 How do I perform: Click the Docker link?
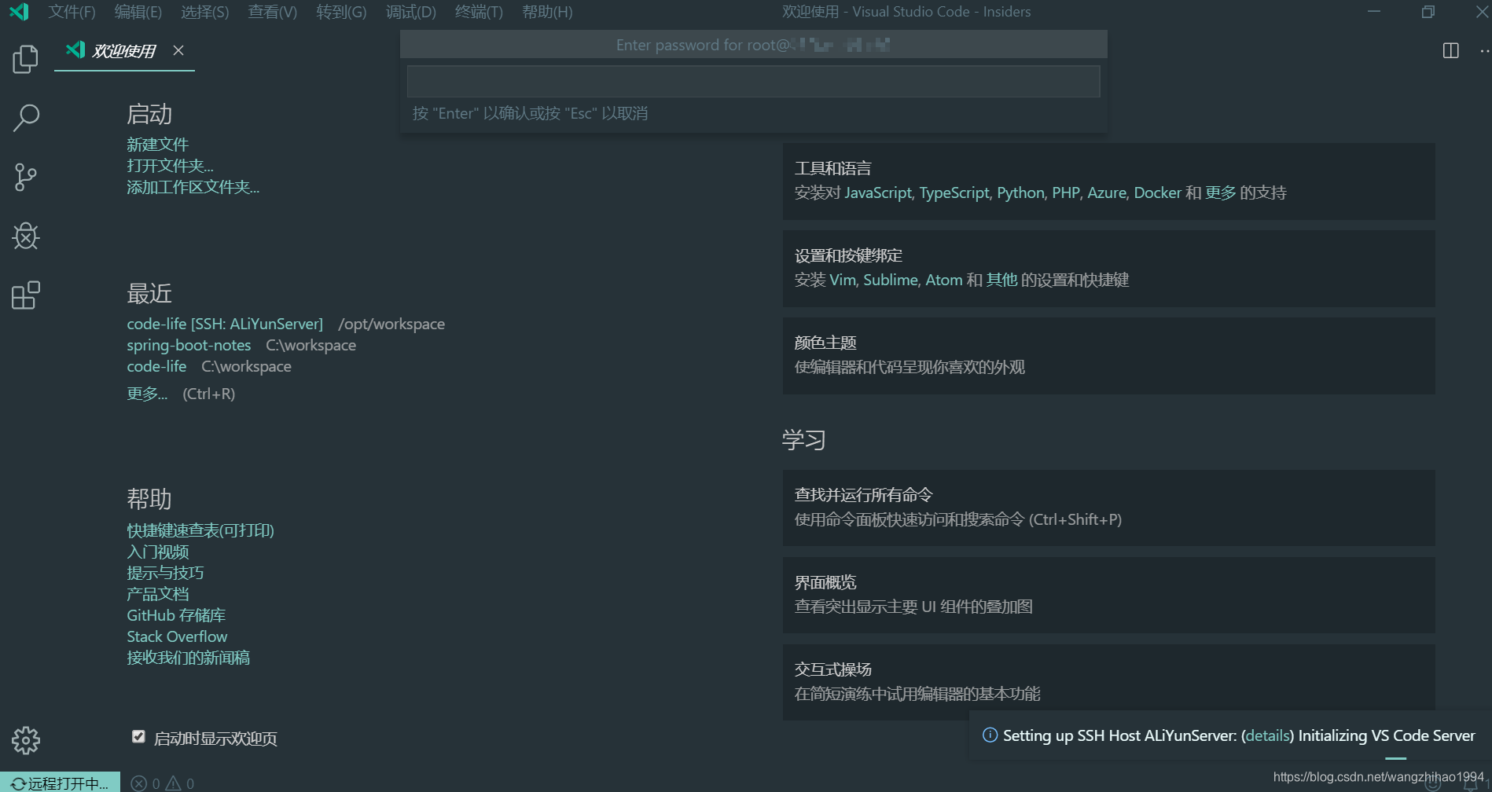[1157, 192]
